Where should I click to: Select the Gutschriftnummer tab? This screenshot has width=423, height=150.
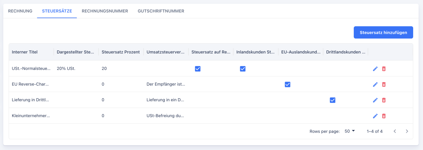(x=161, y=11)
